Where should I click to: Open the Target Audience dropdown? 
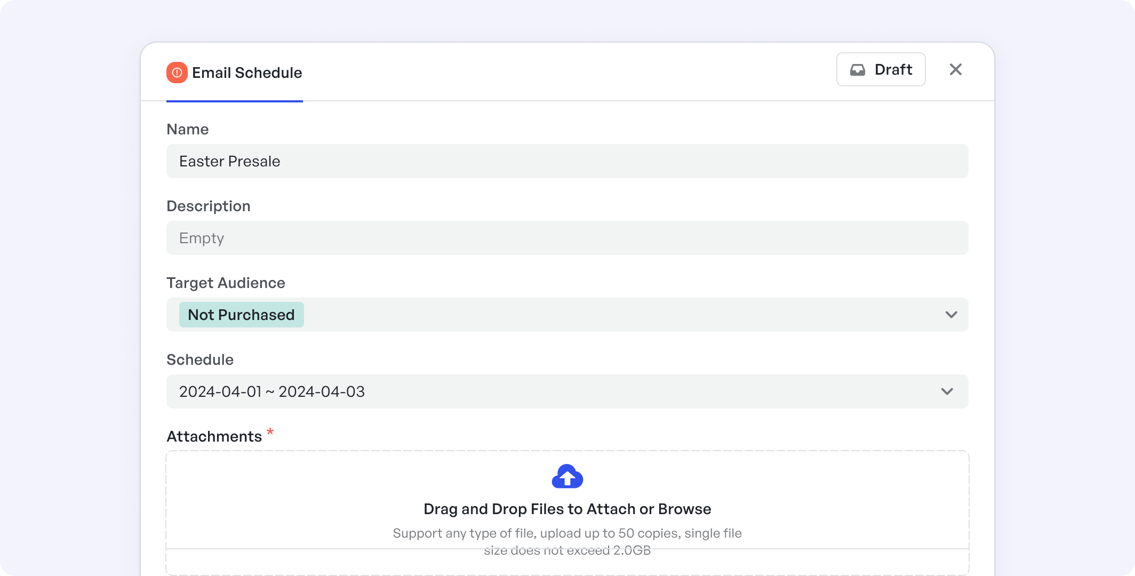(567, 315)
